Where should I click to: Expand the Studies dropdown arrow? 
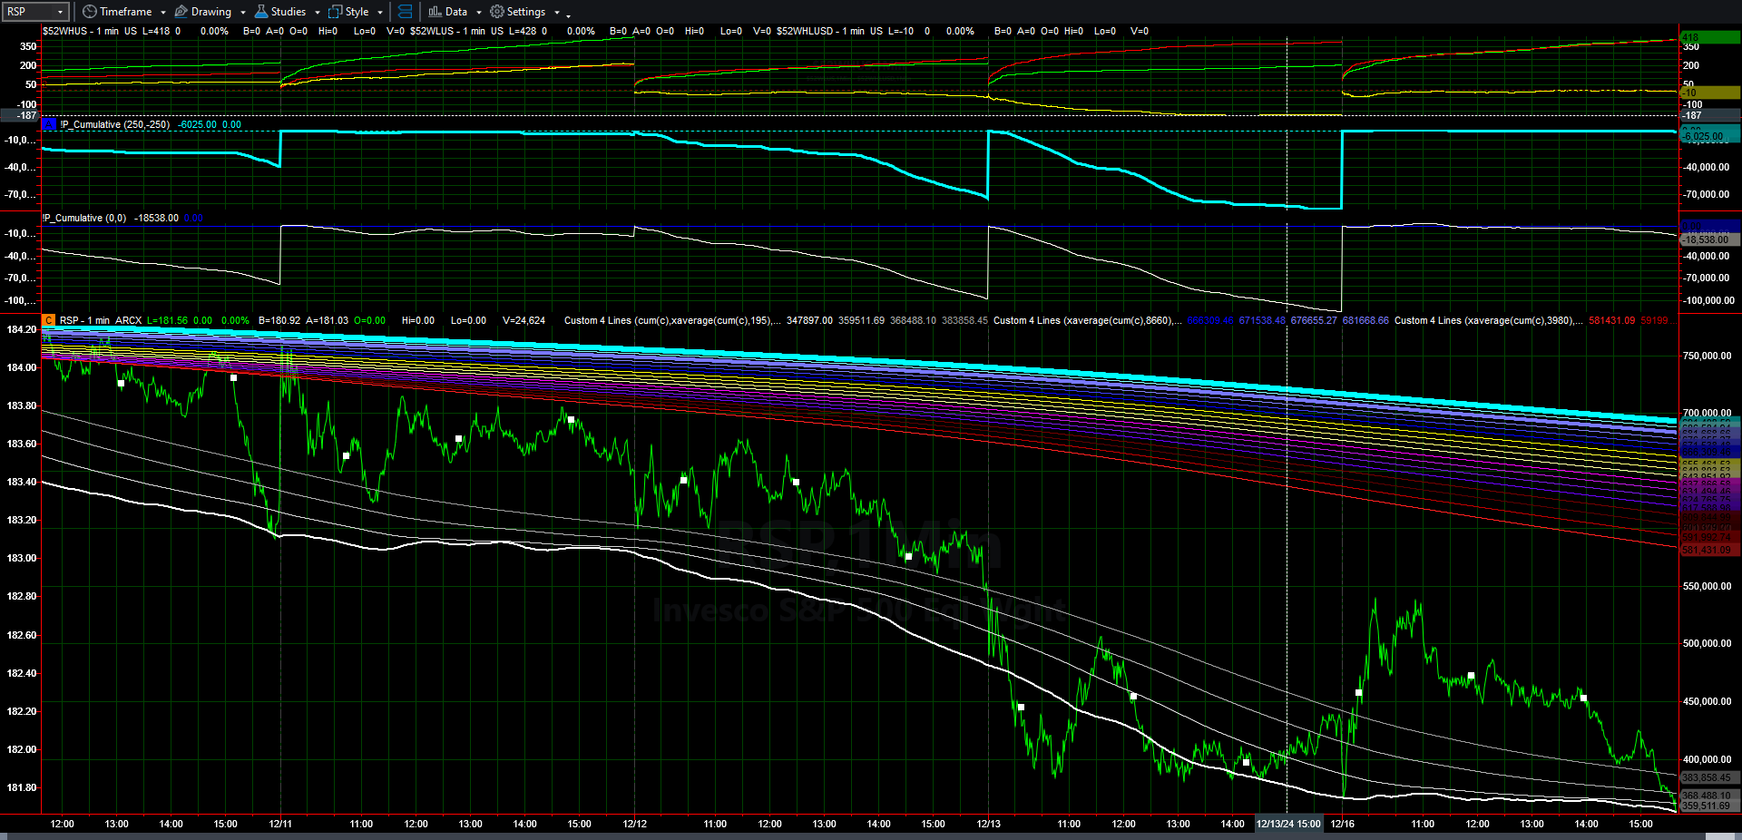(318, 13)
